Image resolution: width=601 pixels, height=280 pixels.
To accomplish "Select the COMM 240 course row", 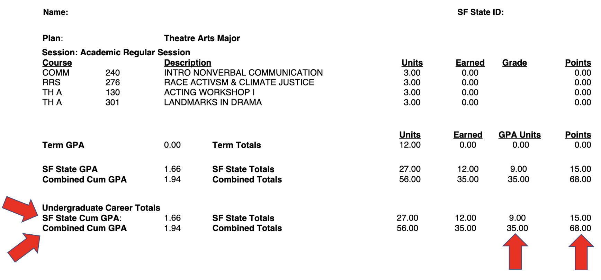I will tap(316, 73).
